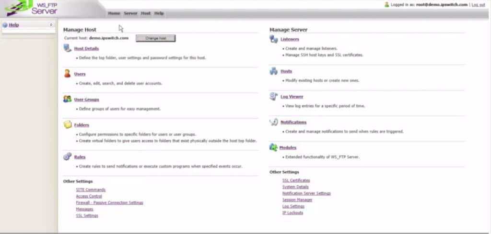Click the Hosts server icon

tap(273, 71)
